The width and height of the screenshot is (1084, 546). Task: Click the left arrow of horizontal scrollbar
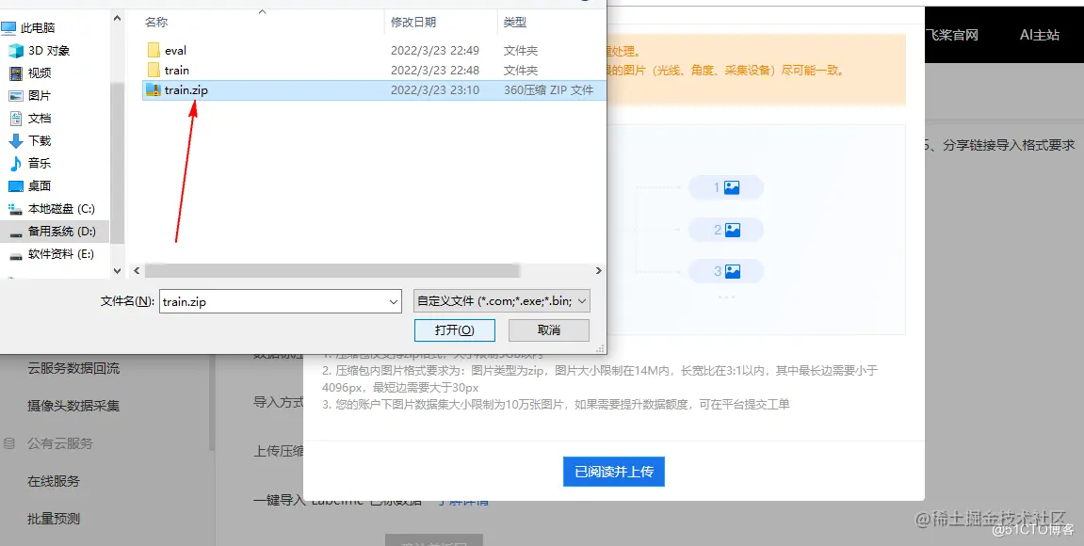(137, 271)
